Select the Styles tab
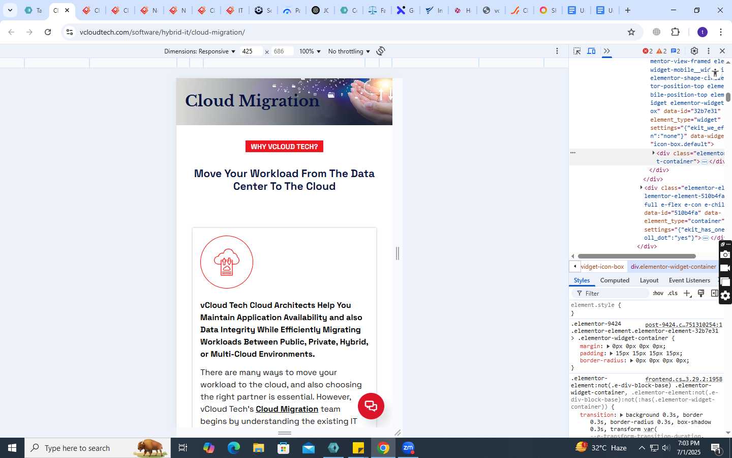 582,280
